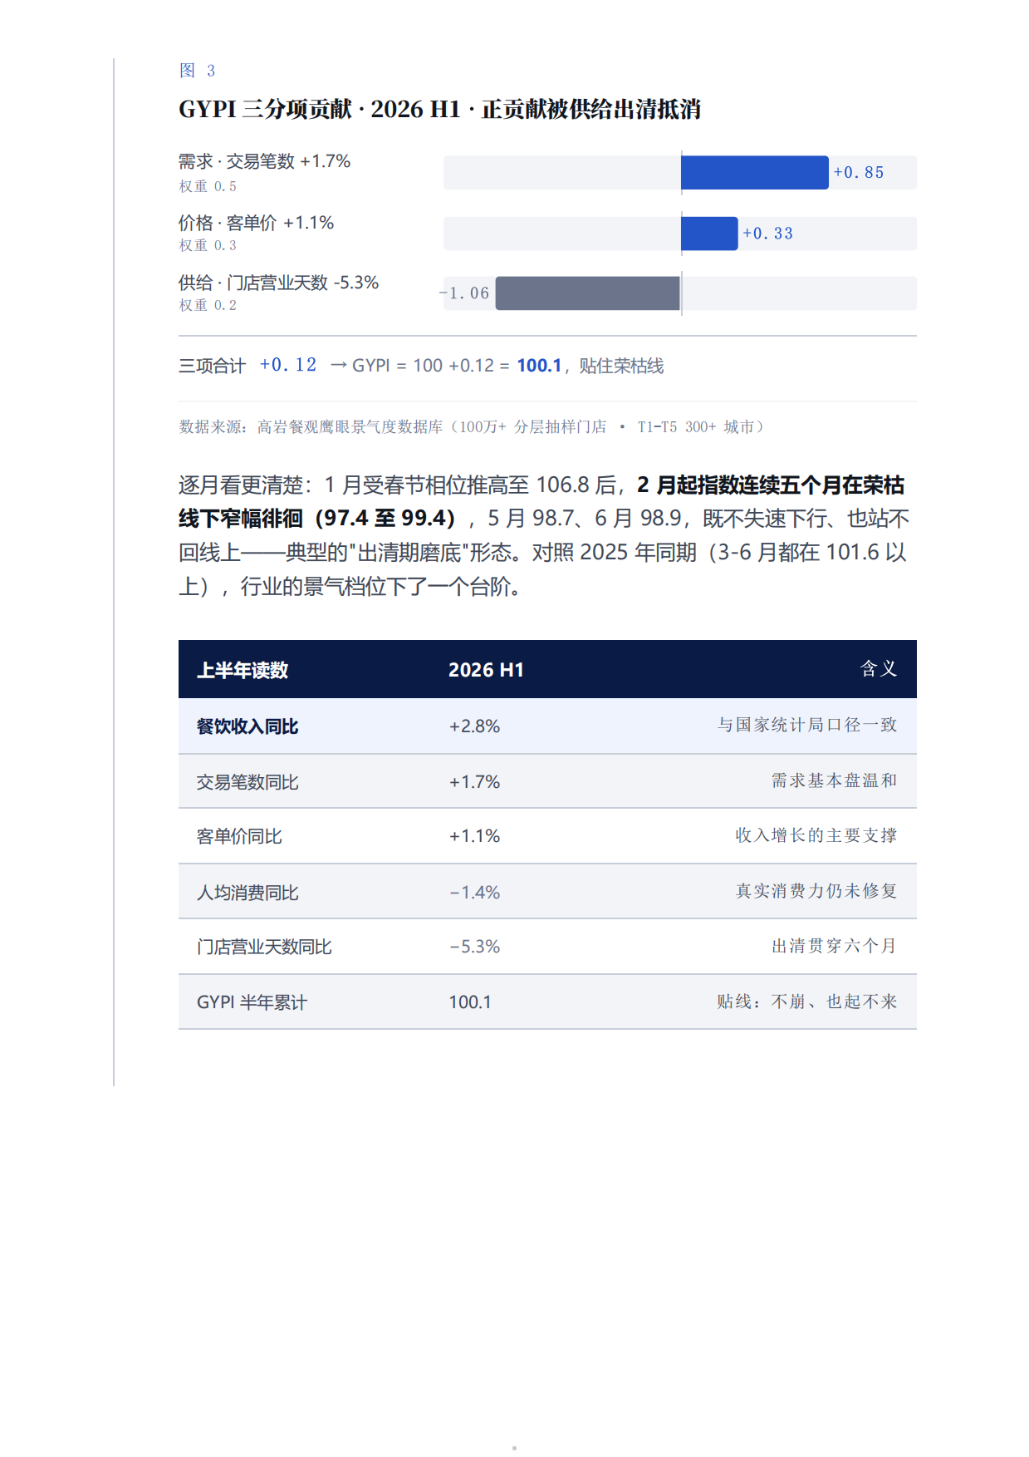This screenshot has width=1029, height=1457.
Task: Click the '三项合计' label
Action: click(212, 366)
